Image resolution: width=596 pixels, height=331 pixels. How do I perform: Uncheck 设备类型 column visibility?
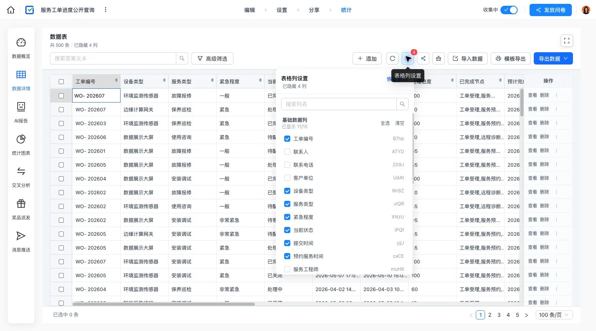(x=287, y=191)
